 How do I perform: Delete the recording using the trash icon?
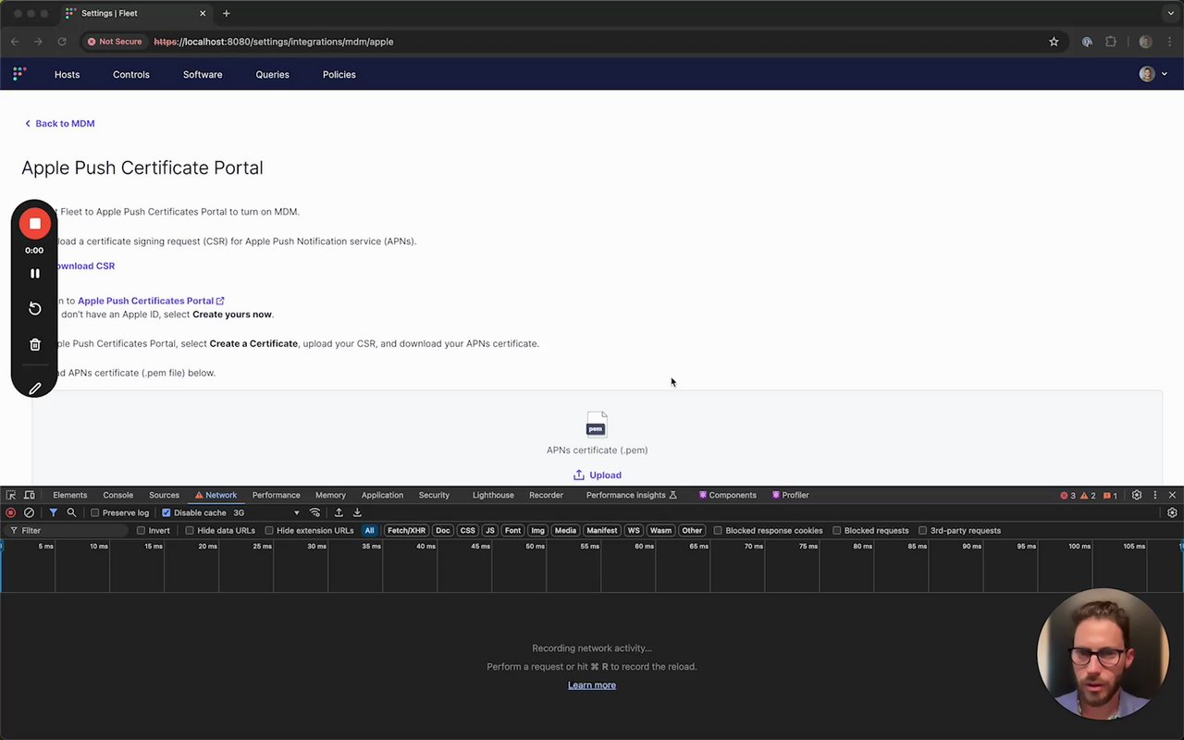point(34,344)
